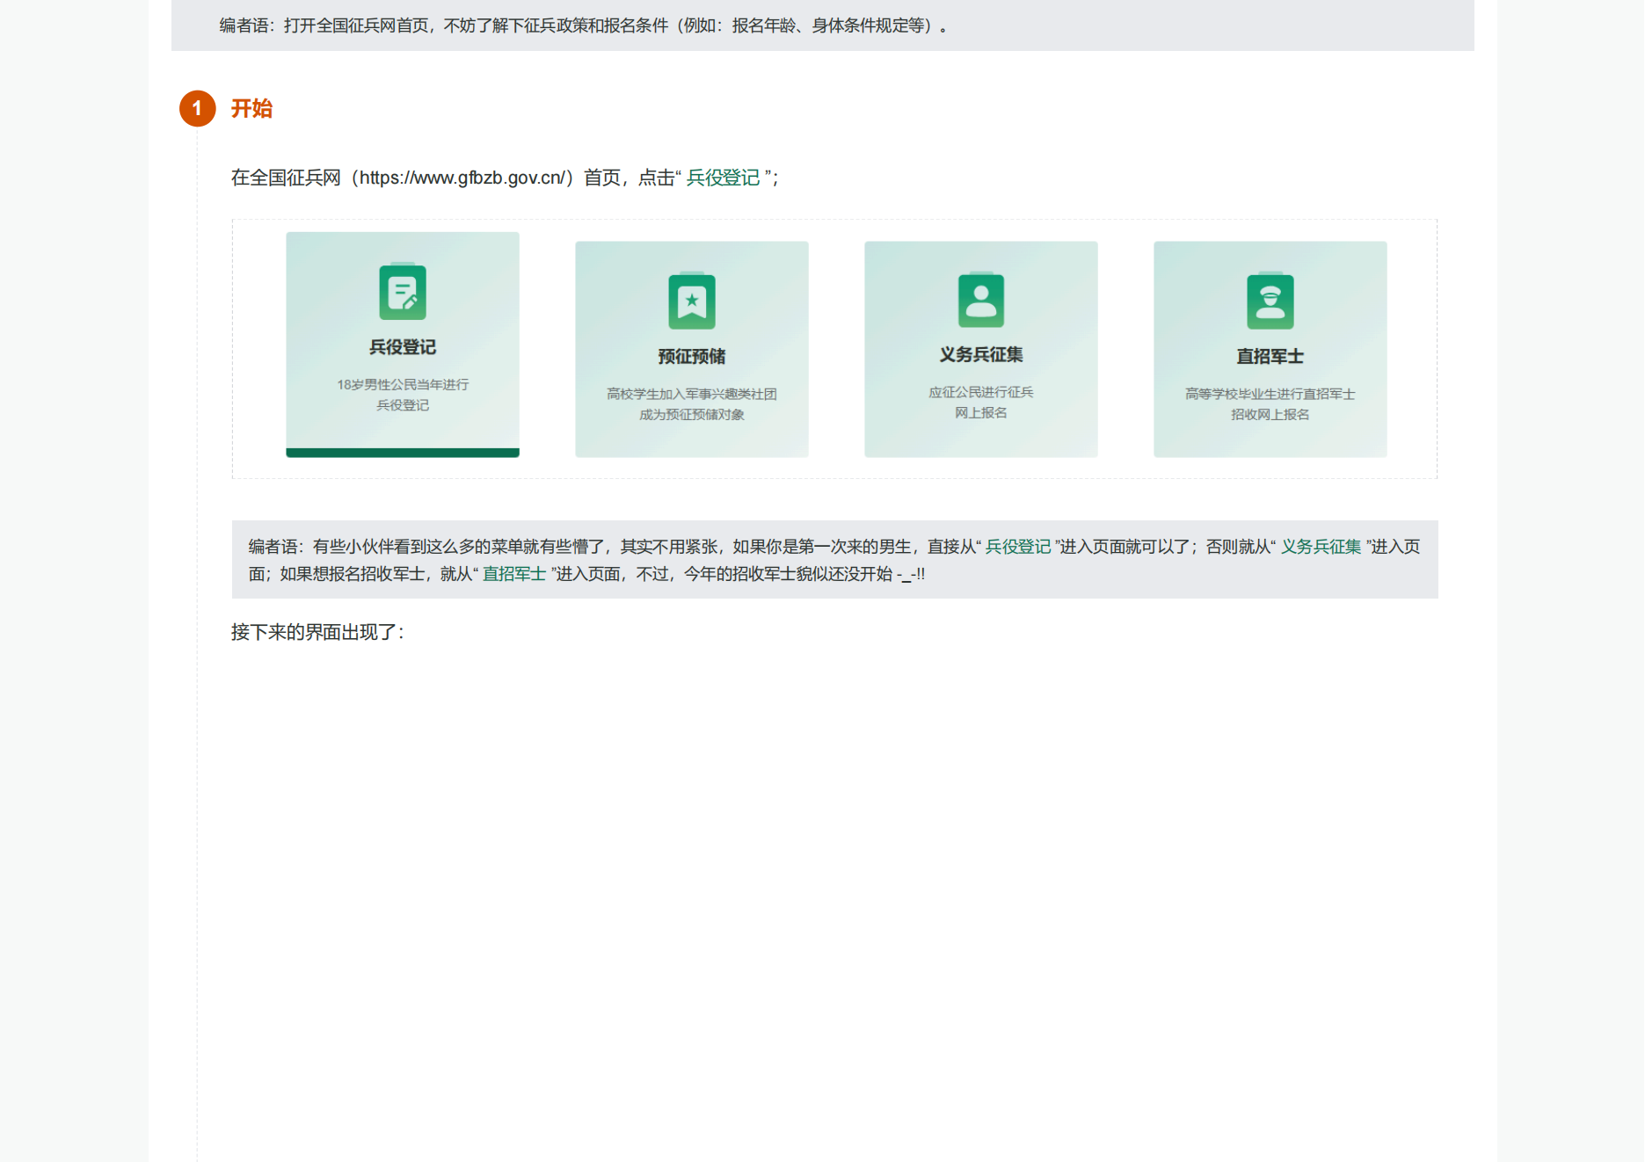
Task: Click the 义务兵征集 person icon
Action: tap(980, 301)
